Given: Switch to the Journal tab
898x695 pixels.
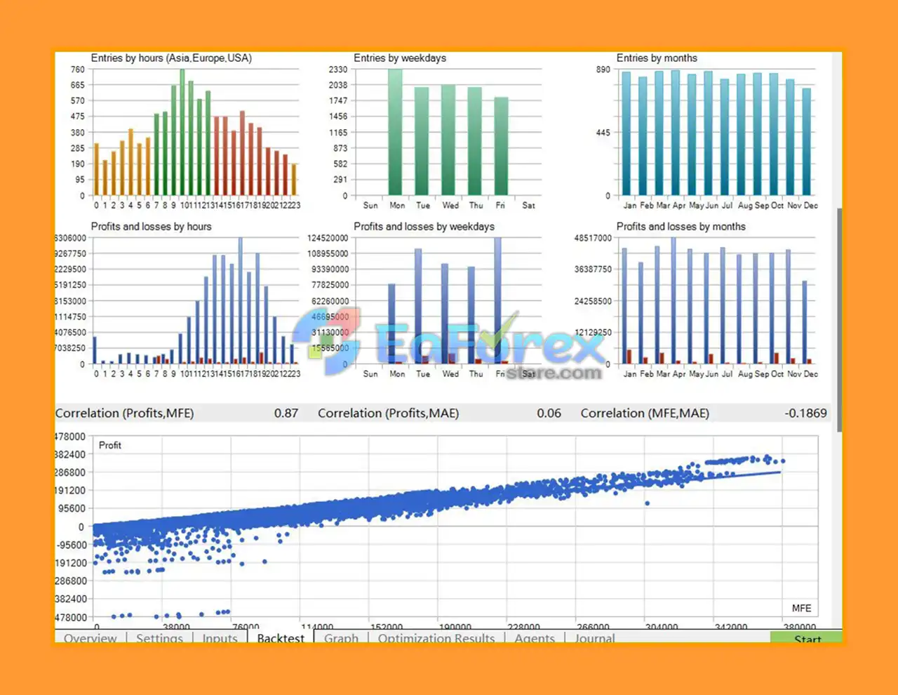Looking at the screenshot, I should pos(595,637).
